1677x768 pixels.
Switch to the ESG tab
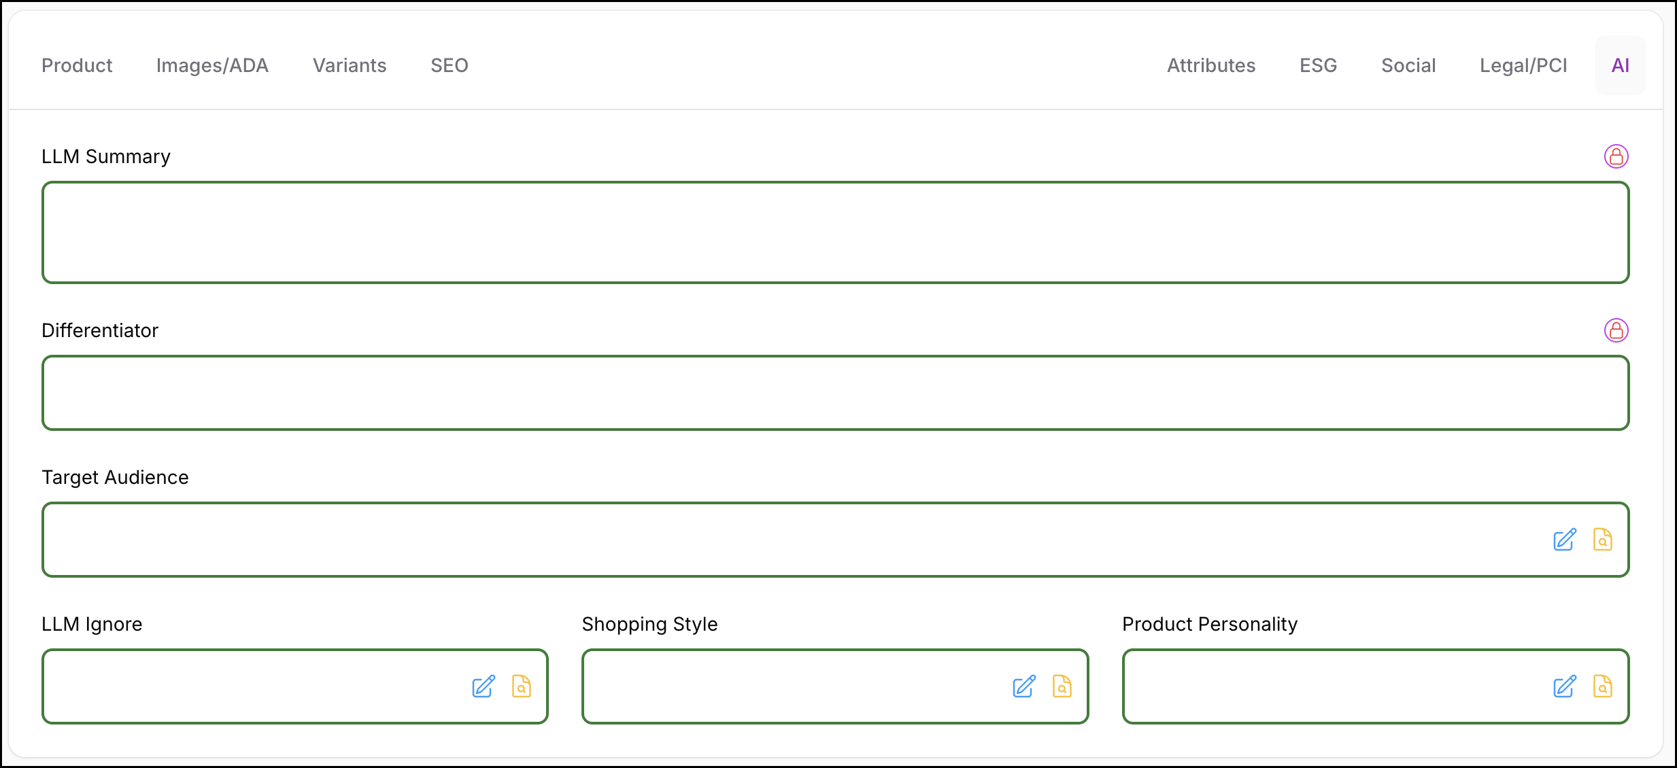[1318, 65]
